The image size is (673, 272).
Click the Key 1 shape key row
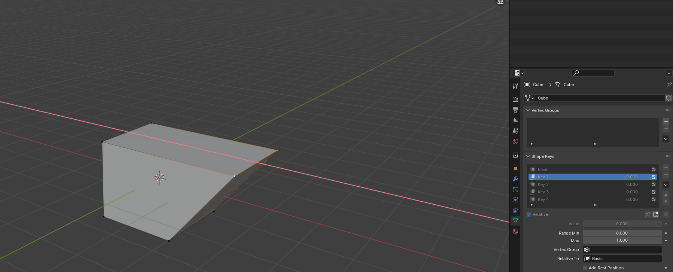click(x=593, y=177)
